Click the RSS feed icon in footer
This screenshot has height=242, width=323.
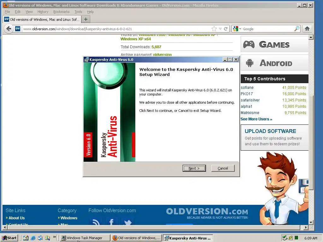[96, 222]
